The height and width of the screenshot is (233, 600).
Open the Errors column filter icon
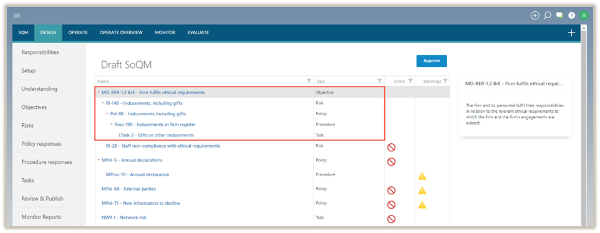click(410, 81)
